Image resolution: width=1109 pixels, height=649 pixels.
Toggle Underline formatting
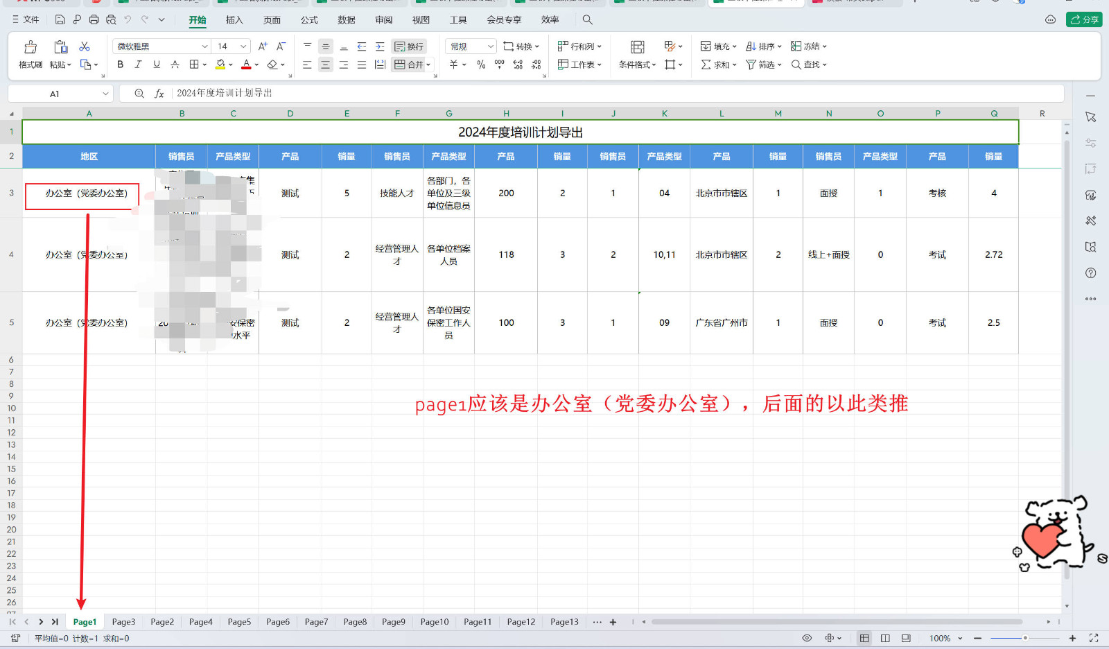[x=157, y=64]
